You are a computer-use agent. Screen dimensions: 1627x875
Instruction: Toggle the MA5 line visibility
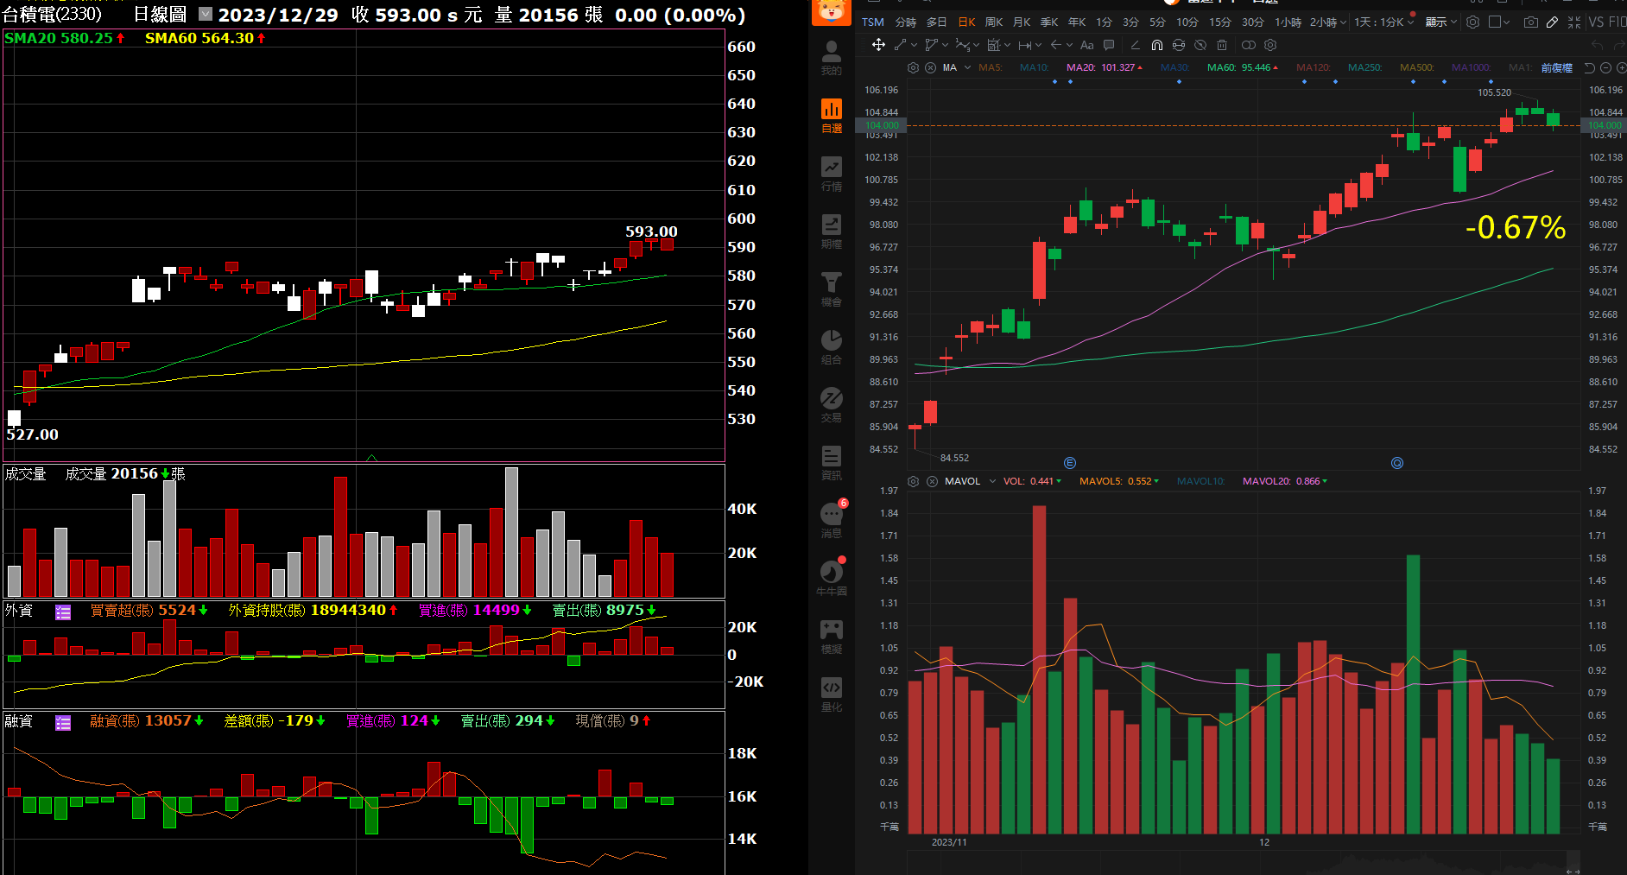(991, 67)
